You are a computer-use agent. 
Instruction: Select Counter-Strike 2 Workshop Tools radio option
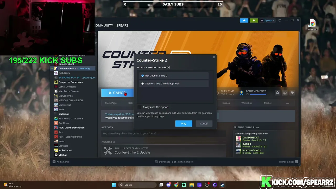coord(143,83)
